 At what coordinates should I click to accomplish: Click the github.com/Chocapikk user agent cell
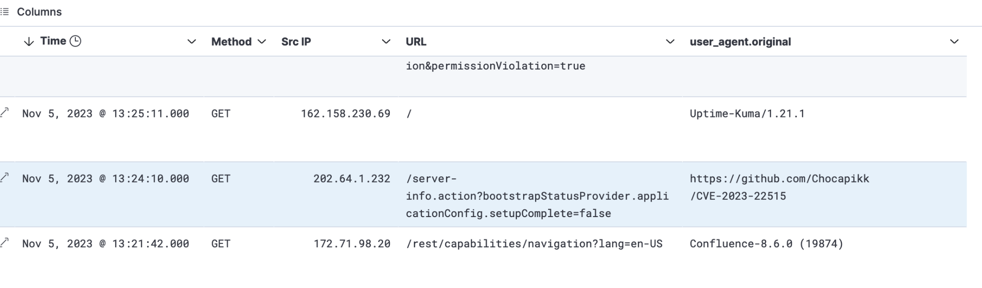click(x=779, y=187)
